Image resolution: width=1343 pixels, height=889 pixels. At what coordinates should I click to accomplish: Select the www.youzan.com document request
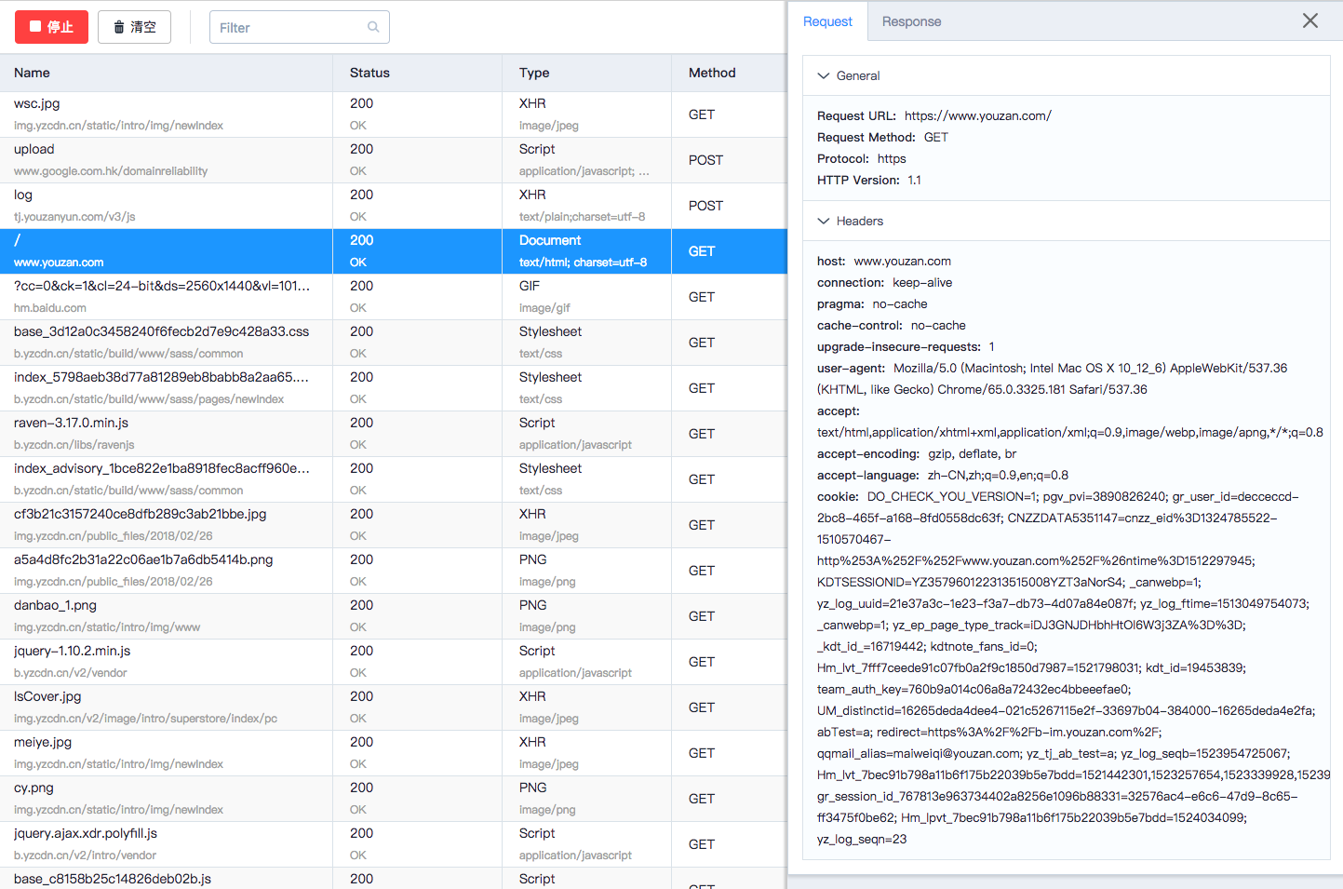[393, 251]
